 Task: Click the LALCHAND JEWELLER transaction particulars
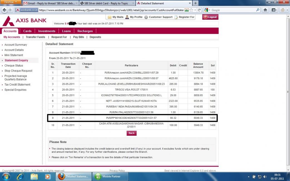click(131, 84)
